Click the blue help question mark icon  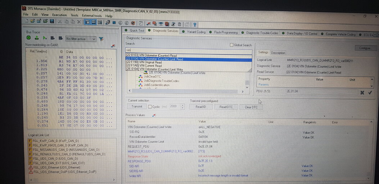pyautogui.click(x=195, y=24)
